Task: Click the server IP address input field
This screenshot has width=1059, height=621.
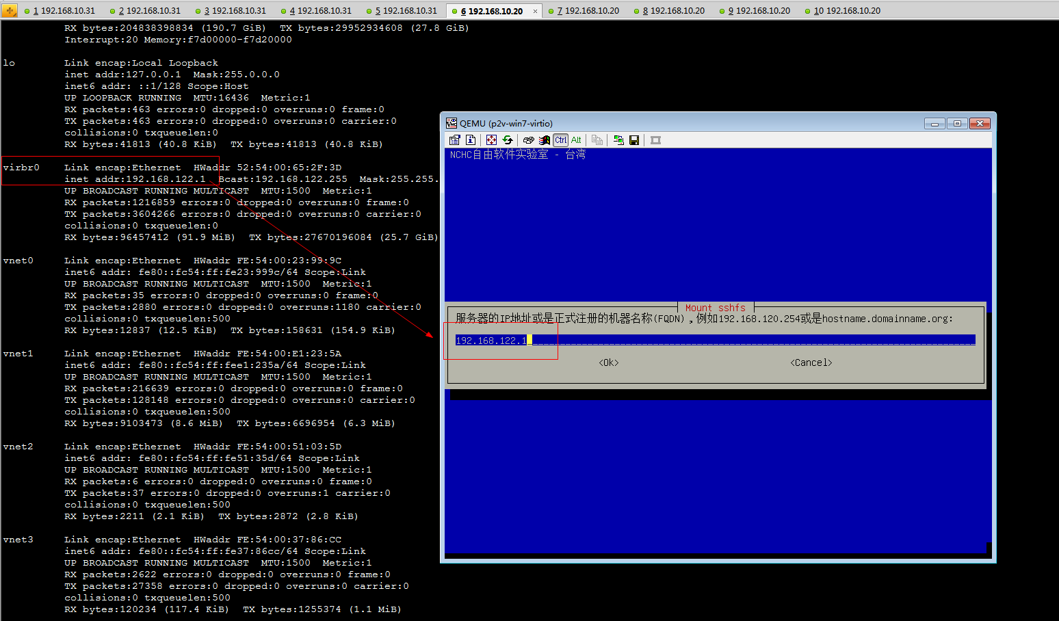Action: 716,340
